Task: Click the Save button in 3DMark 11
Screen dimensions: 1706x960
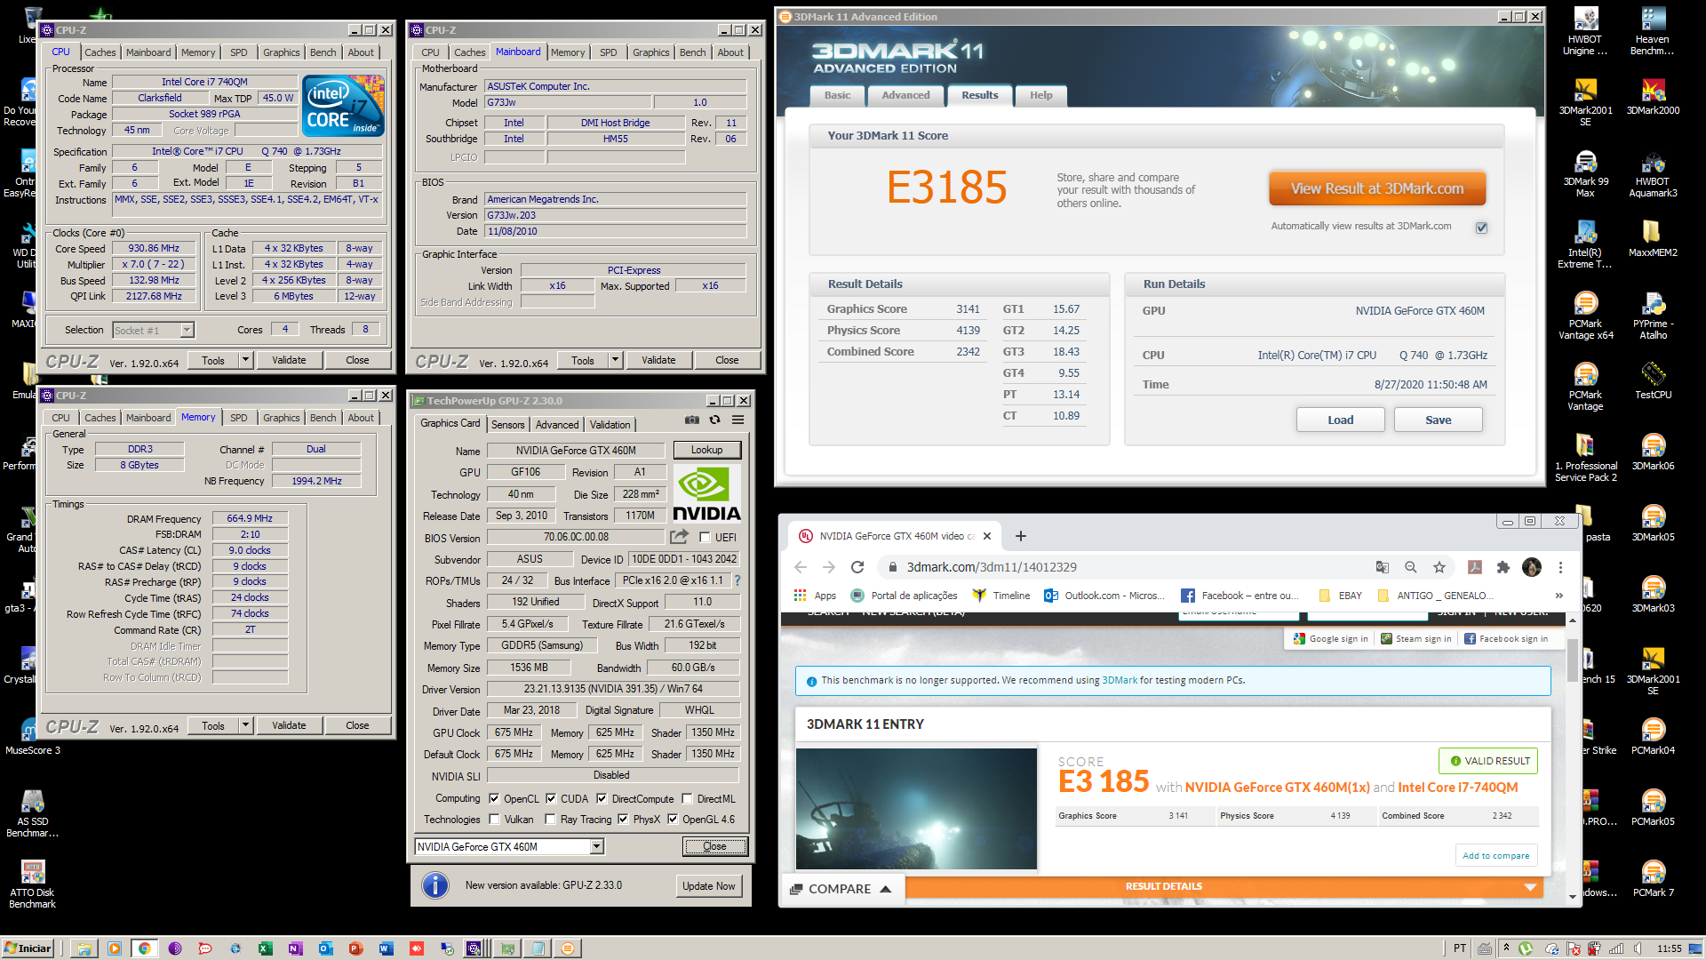Action: point(1438,420)
